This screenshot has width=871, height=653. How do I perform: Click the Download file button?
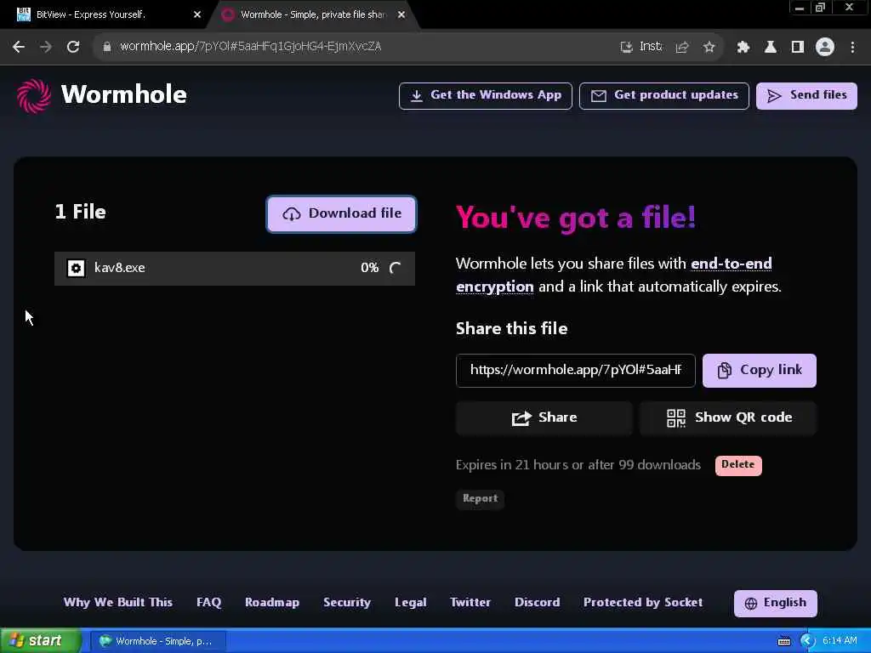[x=342, y=213]
